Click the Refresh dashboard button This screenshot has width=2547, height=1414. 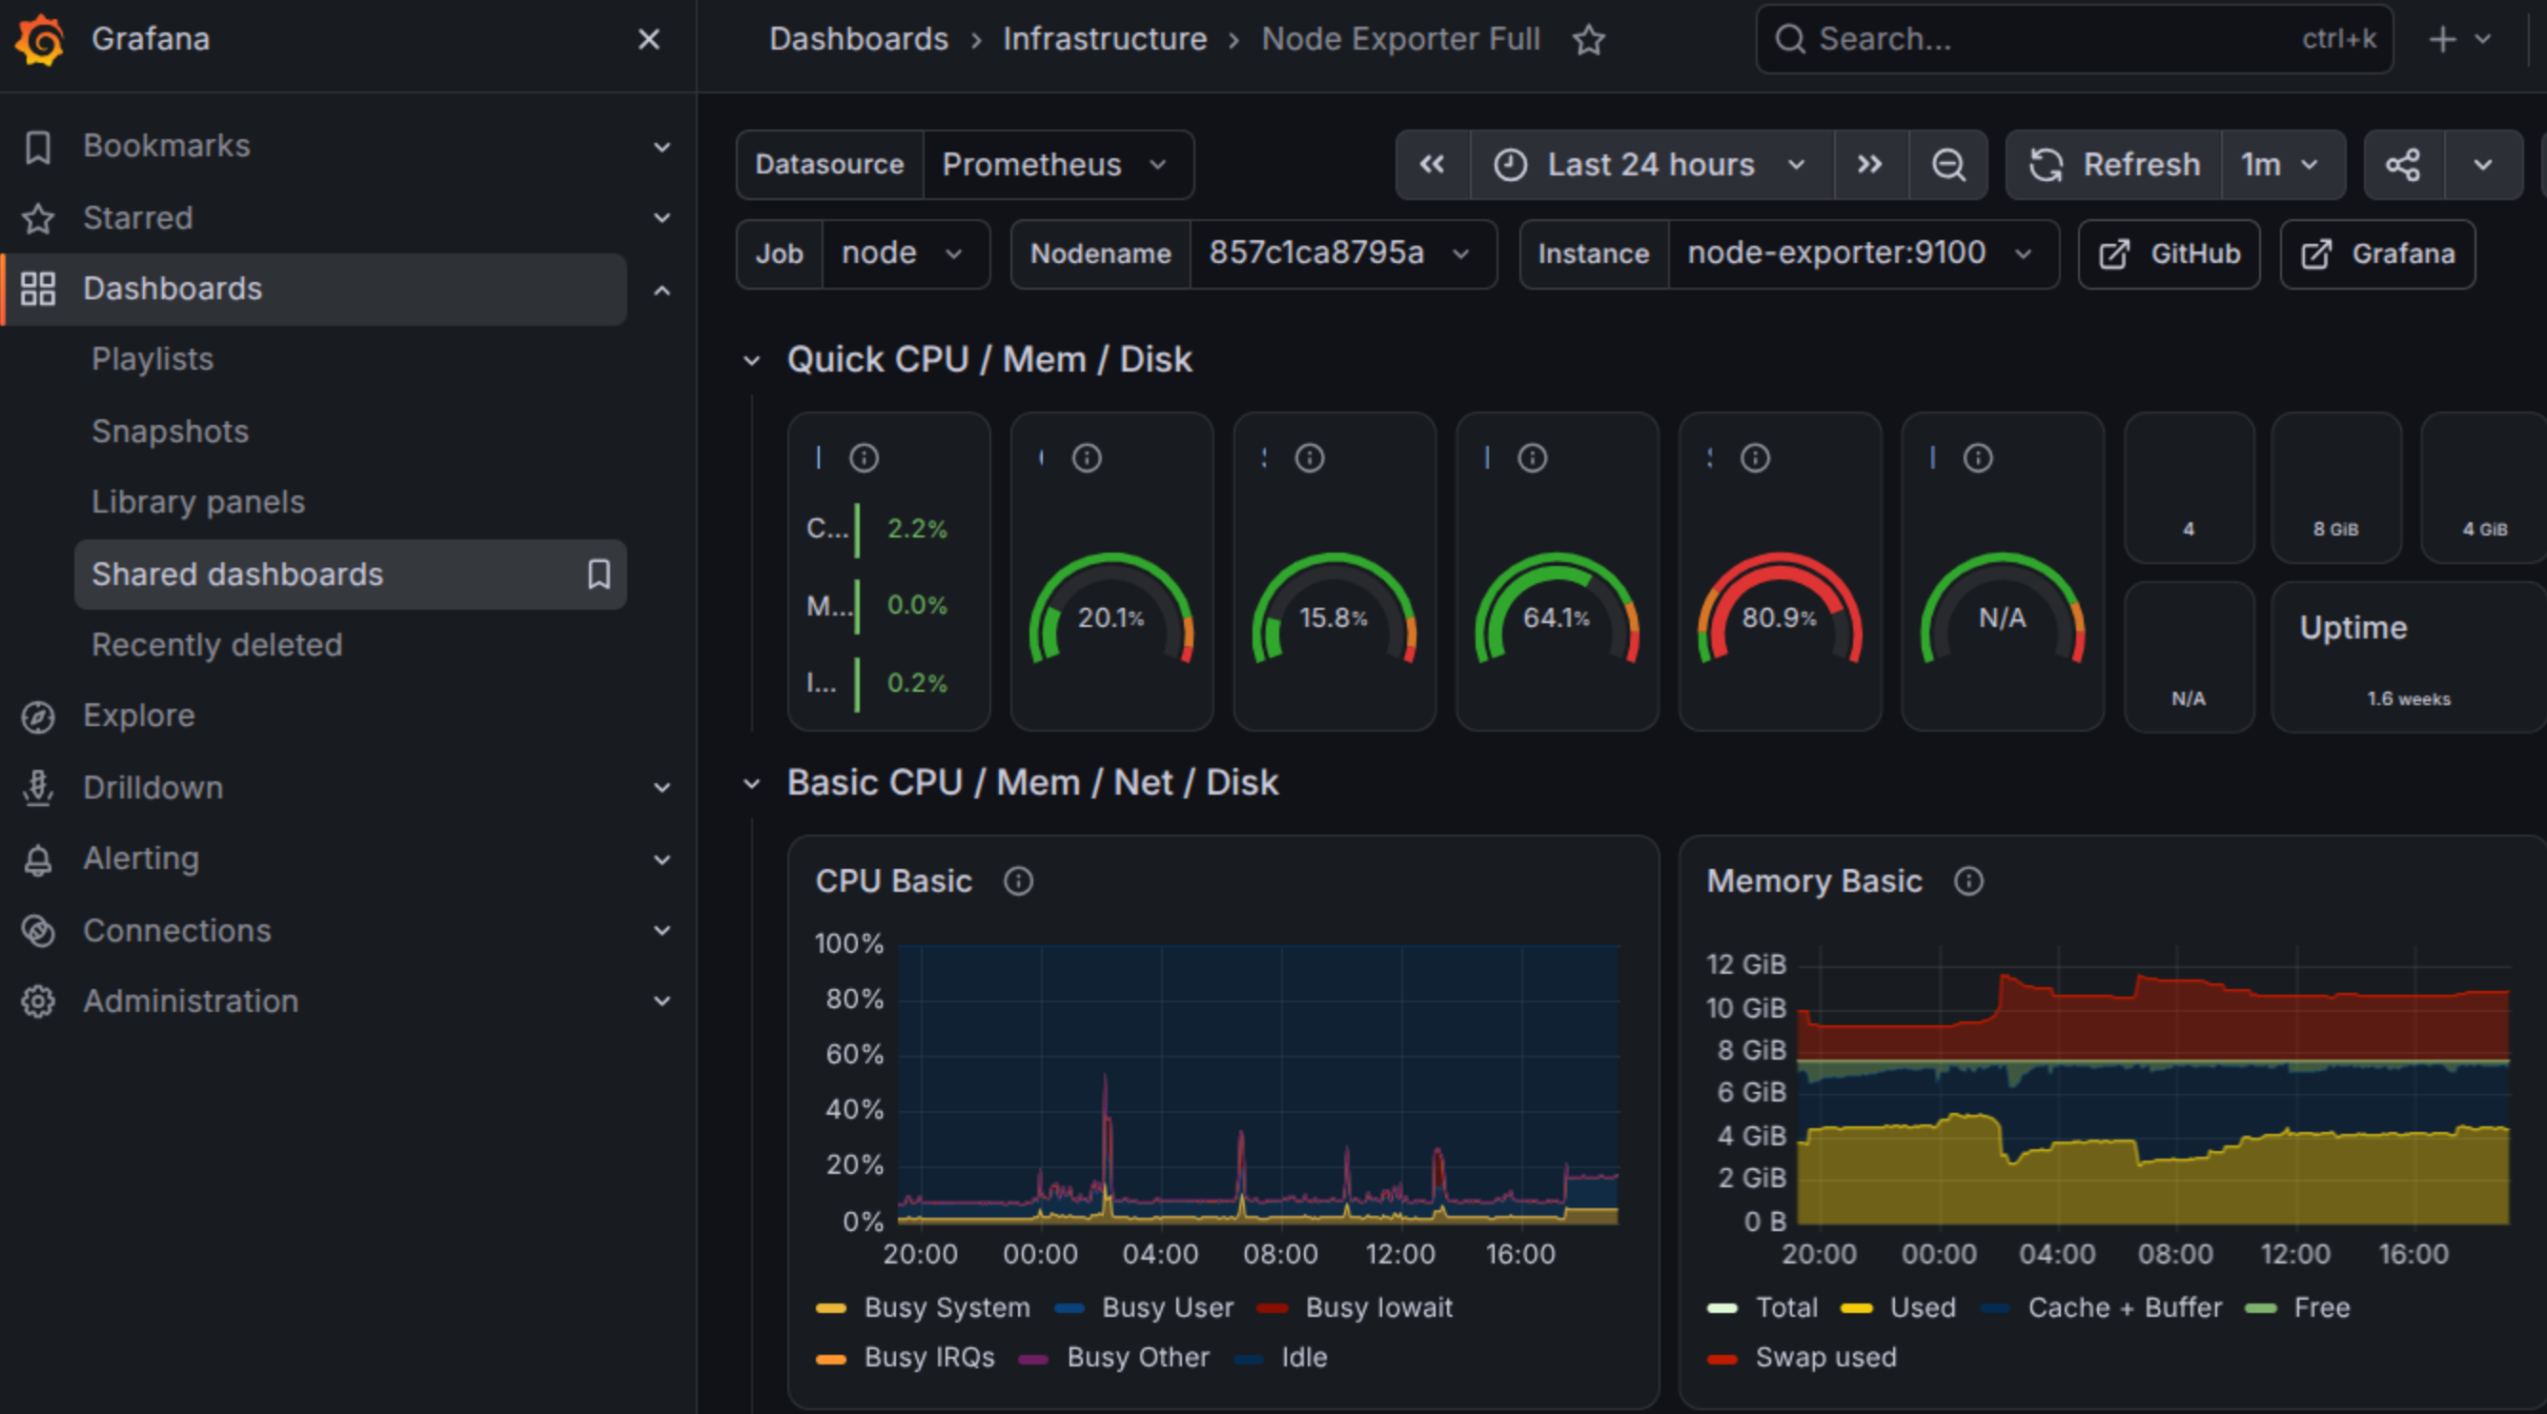point(2114,165)
